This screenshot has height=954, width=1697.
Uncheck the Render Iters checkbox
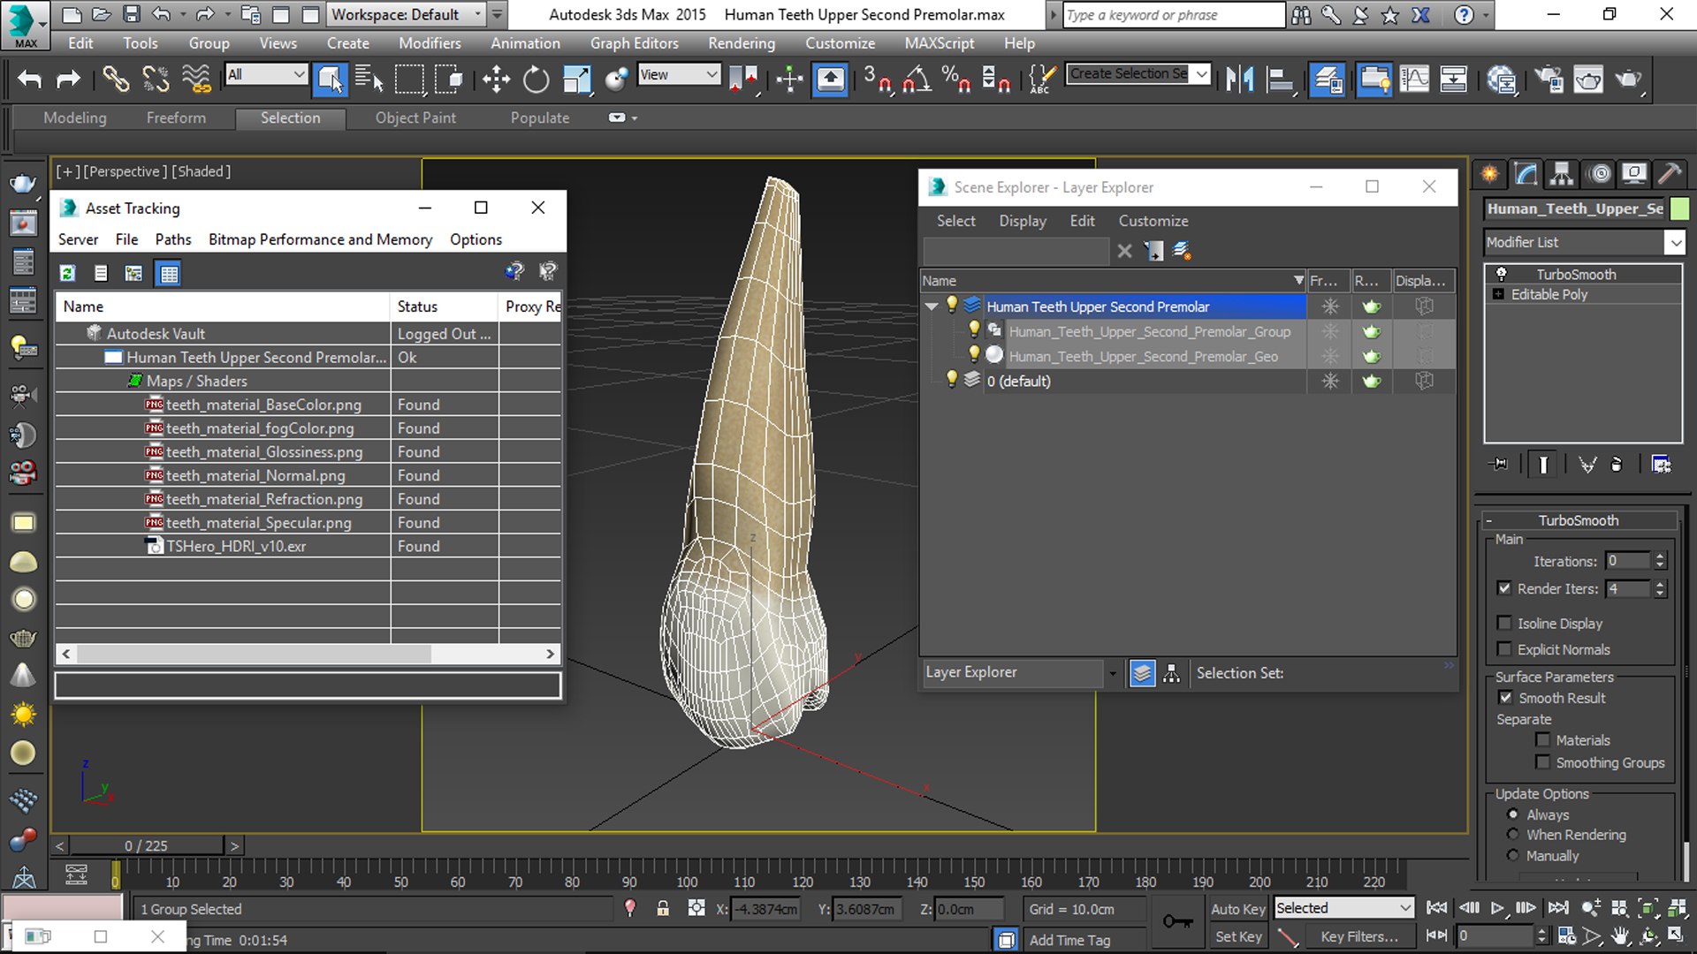1504,588
